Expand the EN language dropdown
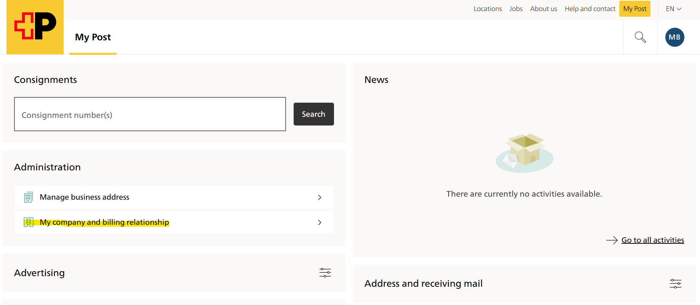This screenshot has height=305, width=700. click(x=673, y=9)
